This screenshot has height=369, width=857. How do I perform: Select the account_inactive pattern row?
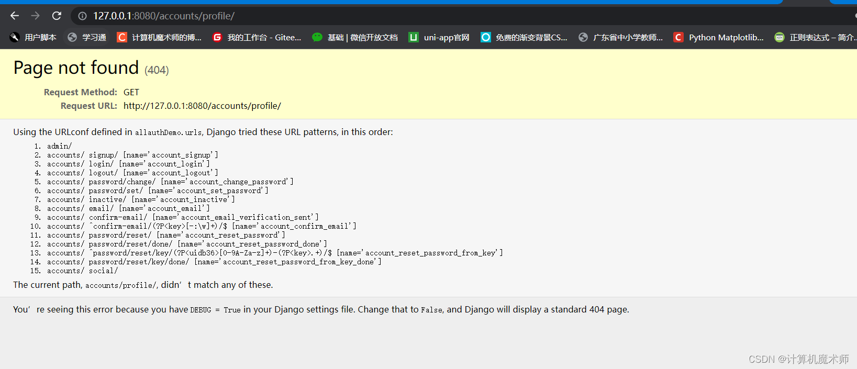pyautogui.click(x=141, y=199)
